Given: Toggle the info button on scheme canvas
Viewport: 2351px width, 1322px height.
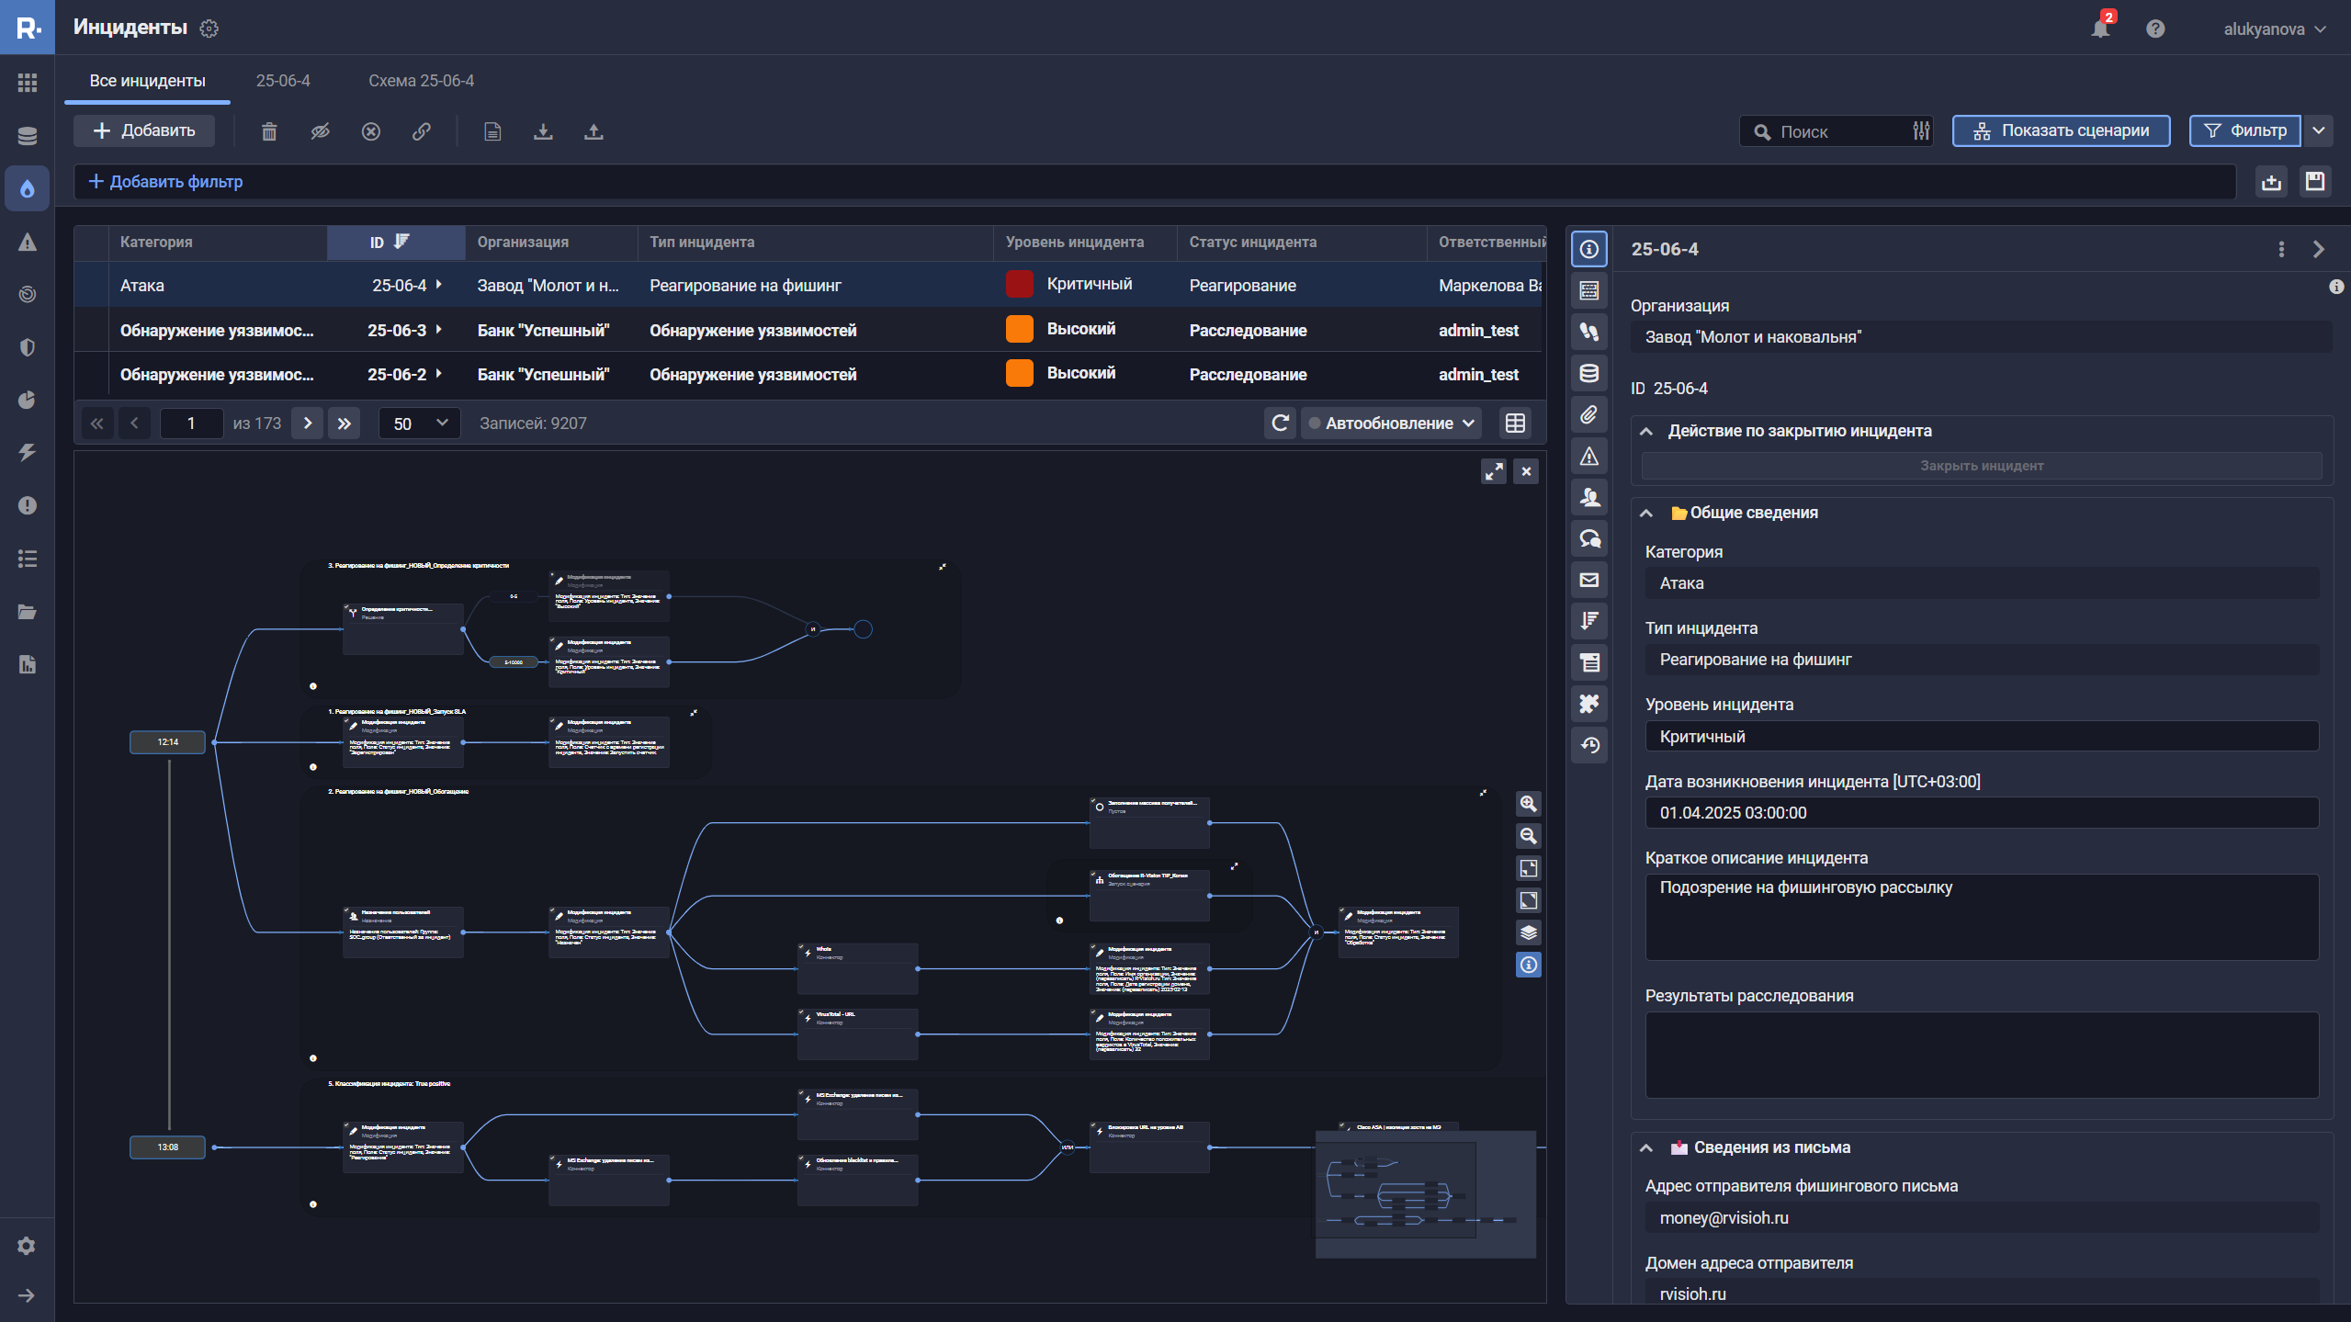Looking at the screenshot, I should 1528,965.
